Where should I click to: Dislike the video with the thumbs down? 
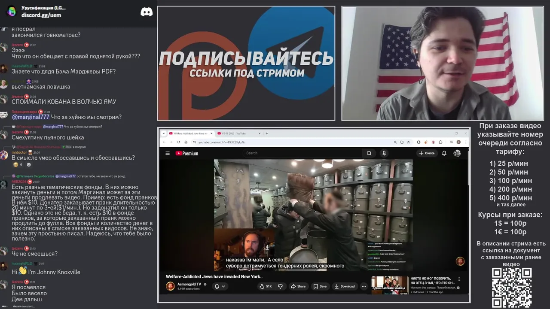tap(280, 286)
